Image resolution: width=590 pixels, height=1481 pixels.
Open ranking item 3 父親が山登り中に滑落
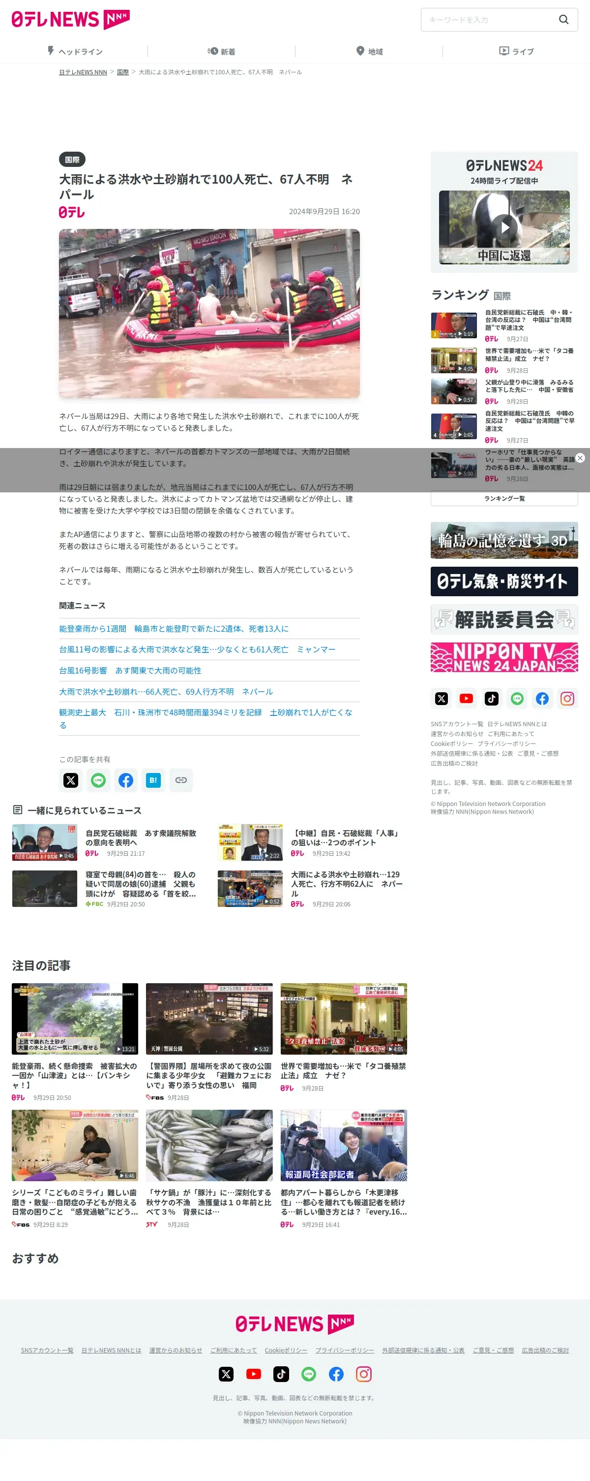(x=504, y=391)
